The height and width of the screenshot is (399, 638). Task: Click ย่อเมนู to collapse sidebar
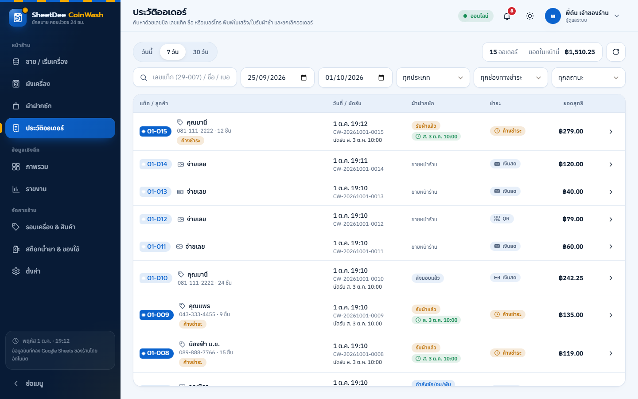click(60, 383)
